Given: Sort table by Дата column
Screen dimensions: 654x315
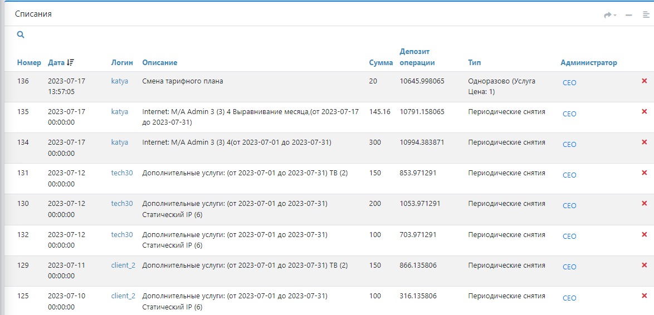Looking at the screenshot, I should point(56,63).
